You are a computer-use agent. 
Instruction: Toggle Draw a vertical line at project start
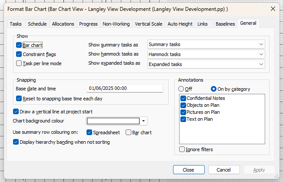pos(16,112)
